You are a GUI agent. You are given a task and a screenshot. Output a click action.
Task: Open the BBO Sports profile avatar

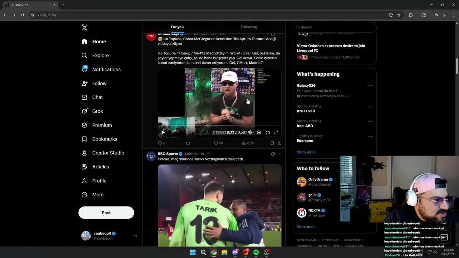pyautogui.click(x=151, y=156)
